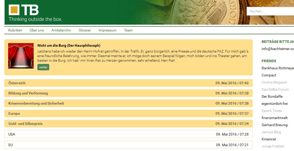Open the Krisenrat link in Friends
The width and height of the screenshot is (294, 151).
point(269,139)
